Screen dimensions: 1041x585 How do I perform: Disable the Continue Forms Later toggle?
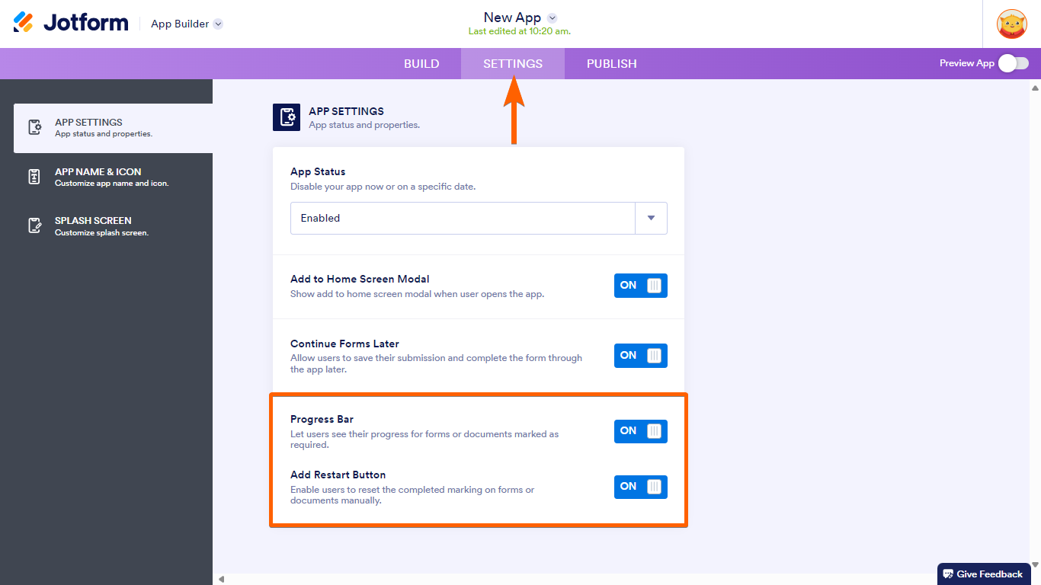tap(640, 356)
